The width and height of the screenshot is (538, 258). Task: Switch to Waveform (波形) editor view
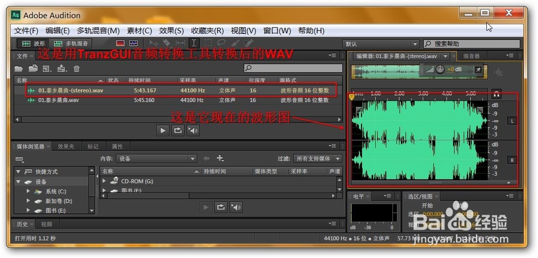33,44
